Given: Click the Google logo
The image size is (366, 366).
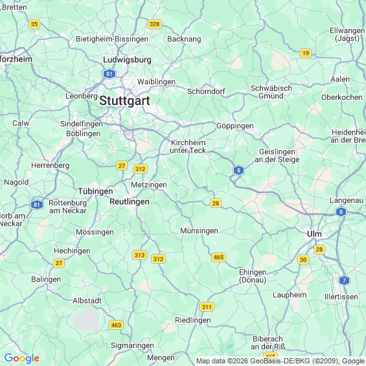Looking at the screenshot, I should [22, 358].
